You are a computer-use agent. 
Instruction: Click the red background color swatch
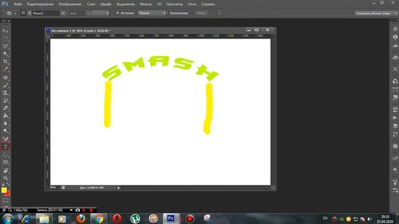(x=7, y=194)
